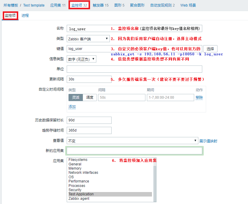Select the 进程 sub-tab

25,16
